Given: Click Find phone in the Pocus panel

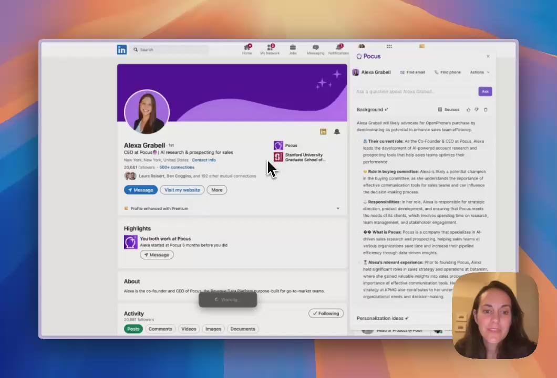Looking at the screenshot, I should pos(447,72).
